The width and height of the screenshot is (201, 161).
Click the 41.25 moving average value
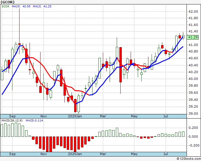47,6
